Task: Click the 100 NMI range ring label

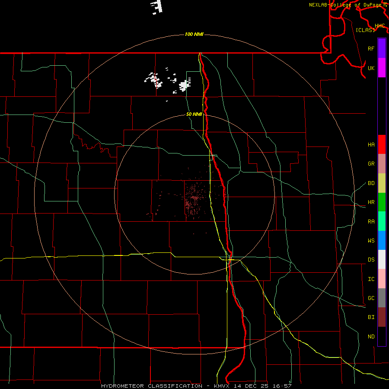Action: [x=194, y=34]
